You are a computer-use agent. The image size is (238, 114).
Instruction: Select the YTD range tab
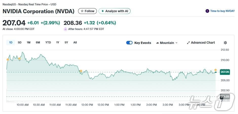(48, 42)
